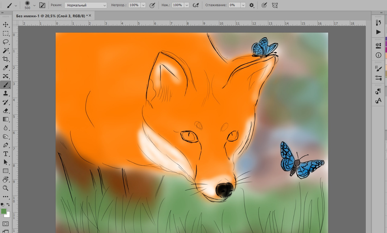387x233 pixels.
Task: Open smoothing options gear icon
Action: pos(252,5)
